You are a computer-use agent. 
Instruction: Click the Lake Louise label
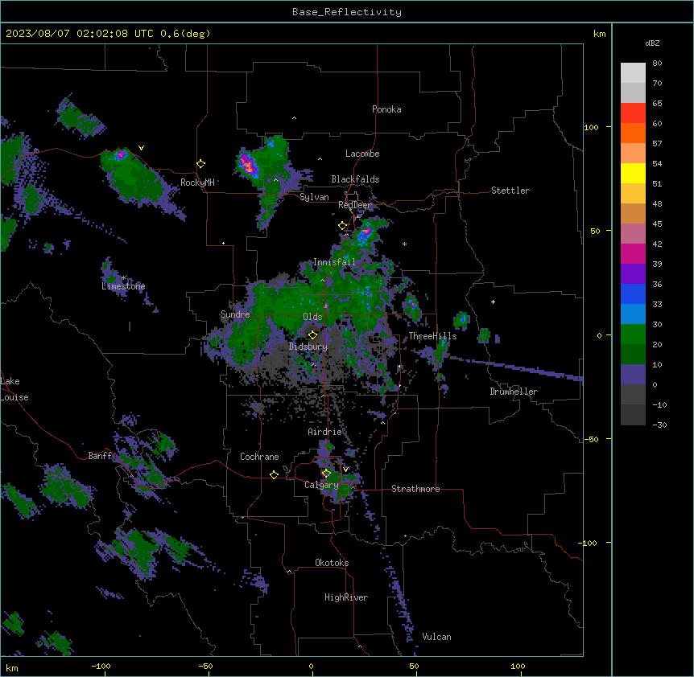coord(14,389)
